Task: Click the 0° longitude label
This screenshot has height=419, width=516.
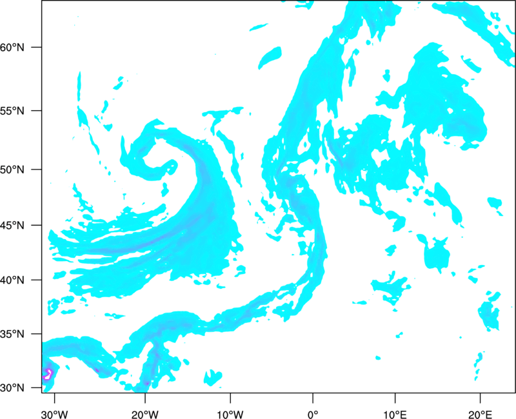Action: click(313, 414)
